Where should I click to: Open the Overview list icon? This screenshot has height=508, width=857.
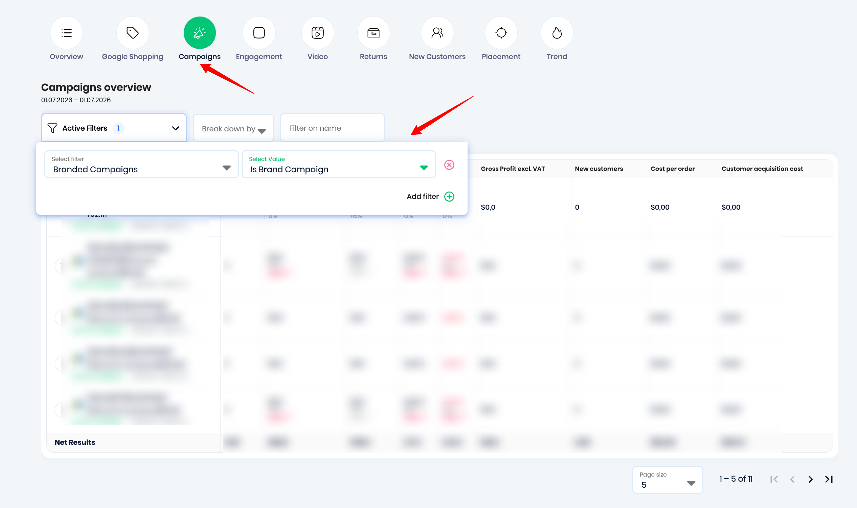click(x=67, y=33)
